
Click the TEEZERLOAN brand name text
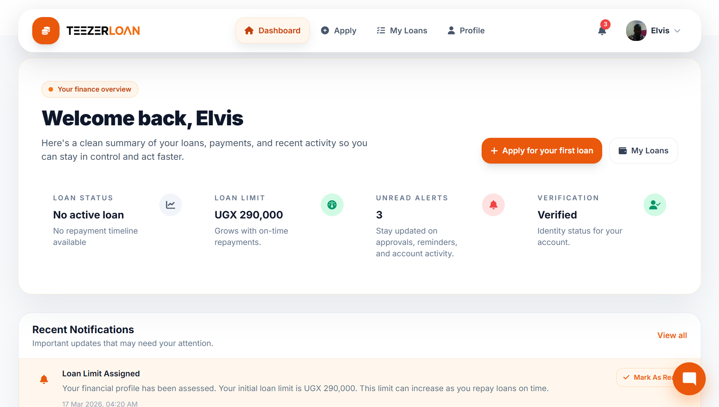103,31
